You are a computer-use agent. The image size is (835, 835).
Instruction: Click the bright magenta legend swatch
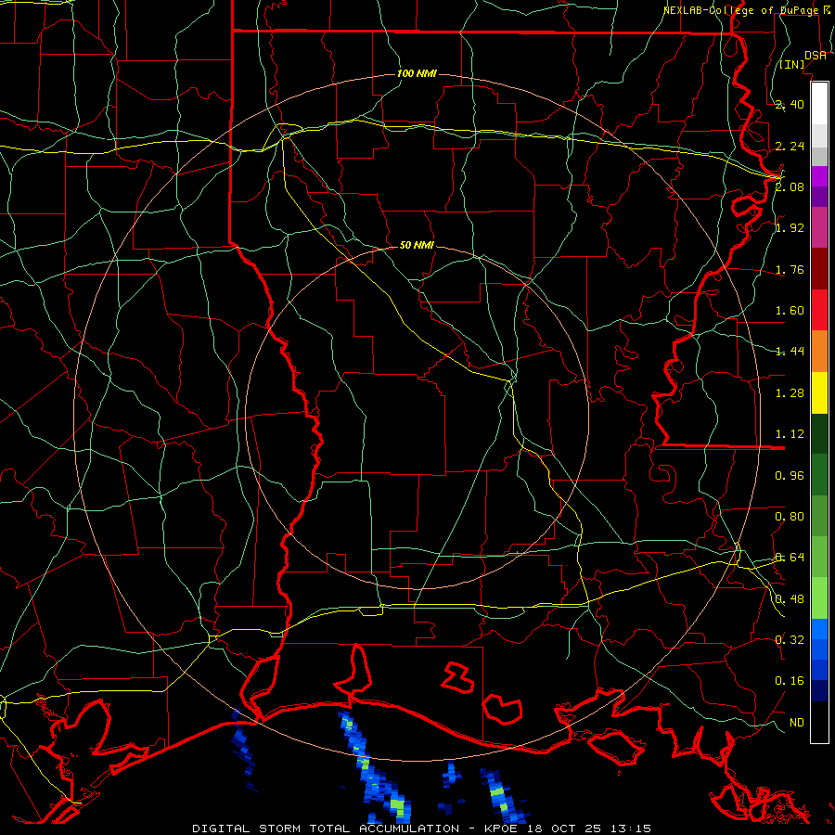point(819,176)
